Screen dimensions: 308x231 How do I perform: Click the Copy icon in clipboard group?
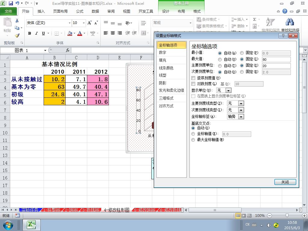click(17, 28)
